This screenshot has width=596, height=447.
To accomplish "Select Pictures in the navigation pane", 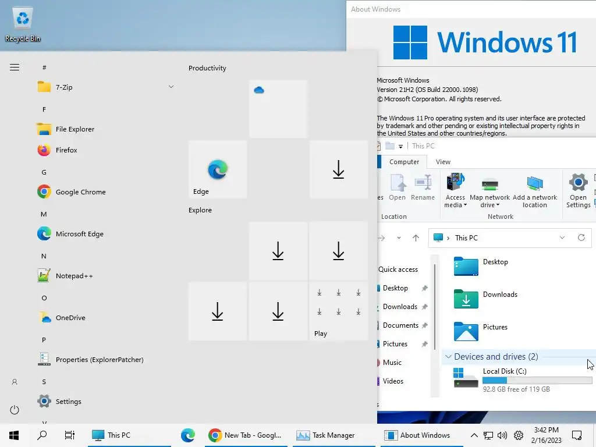I will tap(395, 344).
